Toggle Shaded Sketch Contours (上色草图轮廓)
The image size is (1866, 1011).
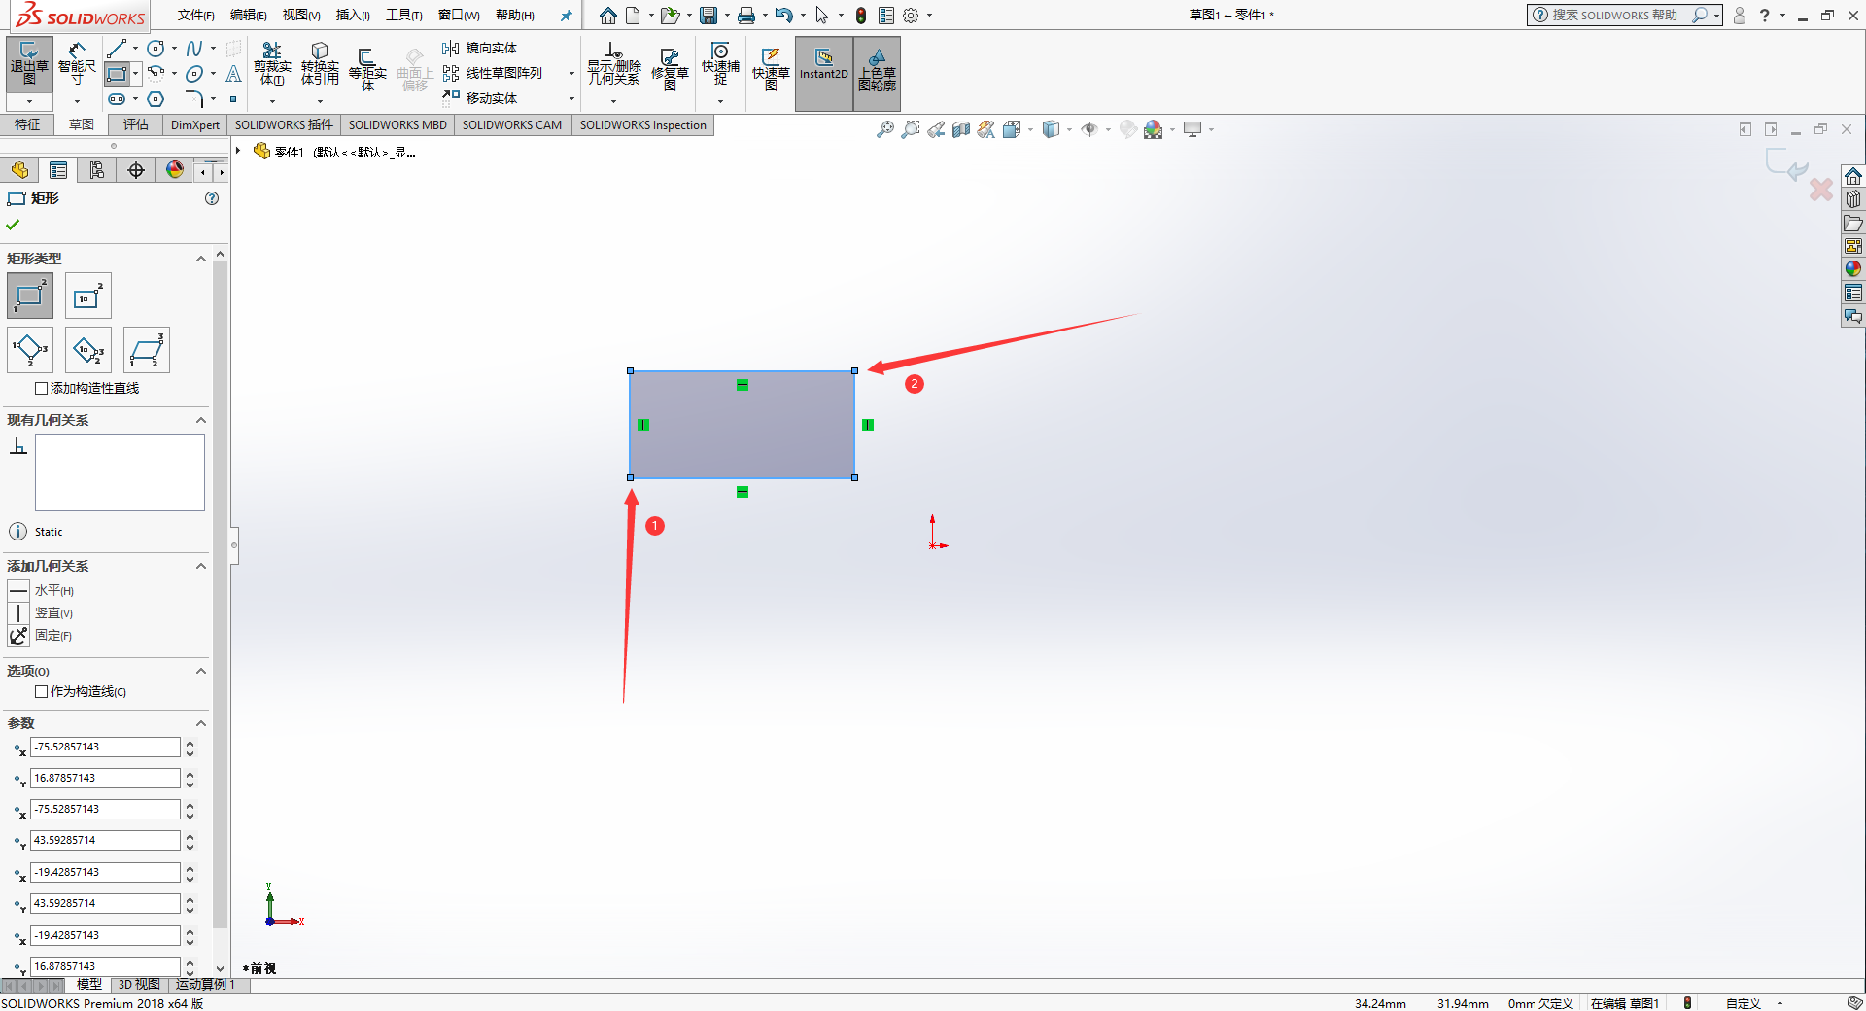(x=877, y=74)
